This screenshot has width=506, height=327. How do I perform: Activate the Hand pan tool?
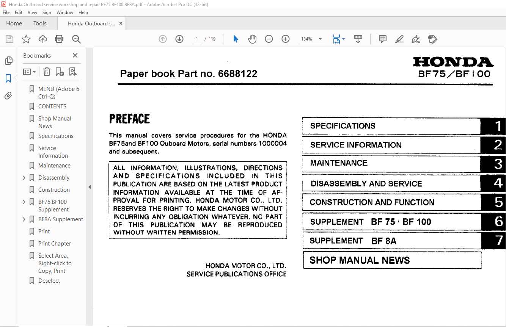252,39
